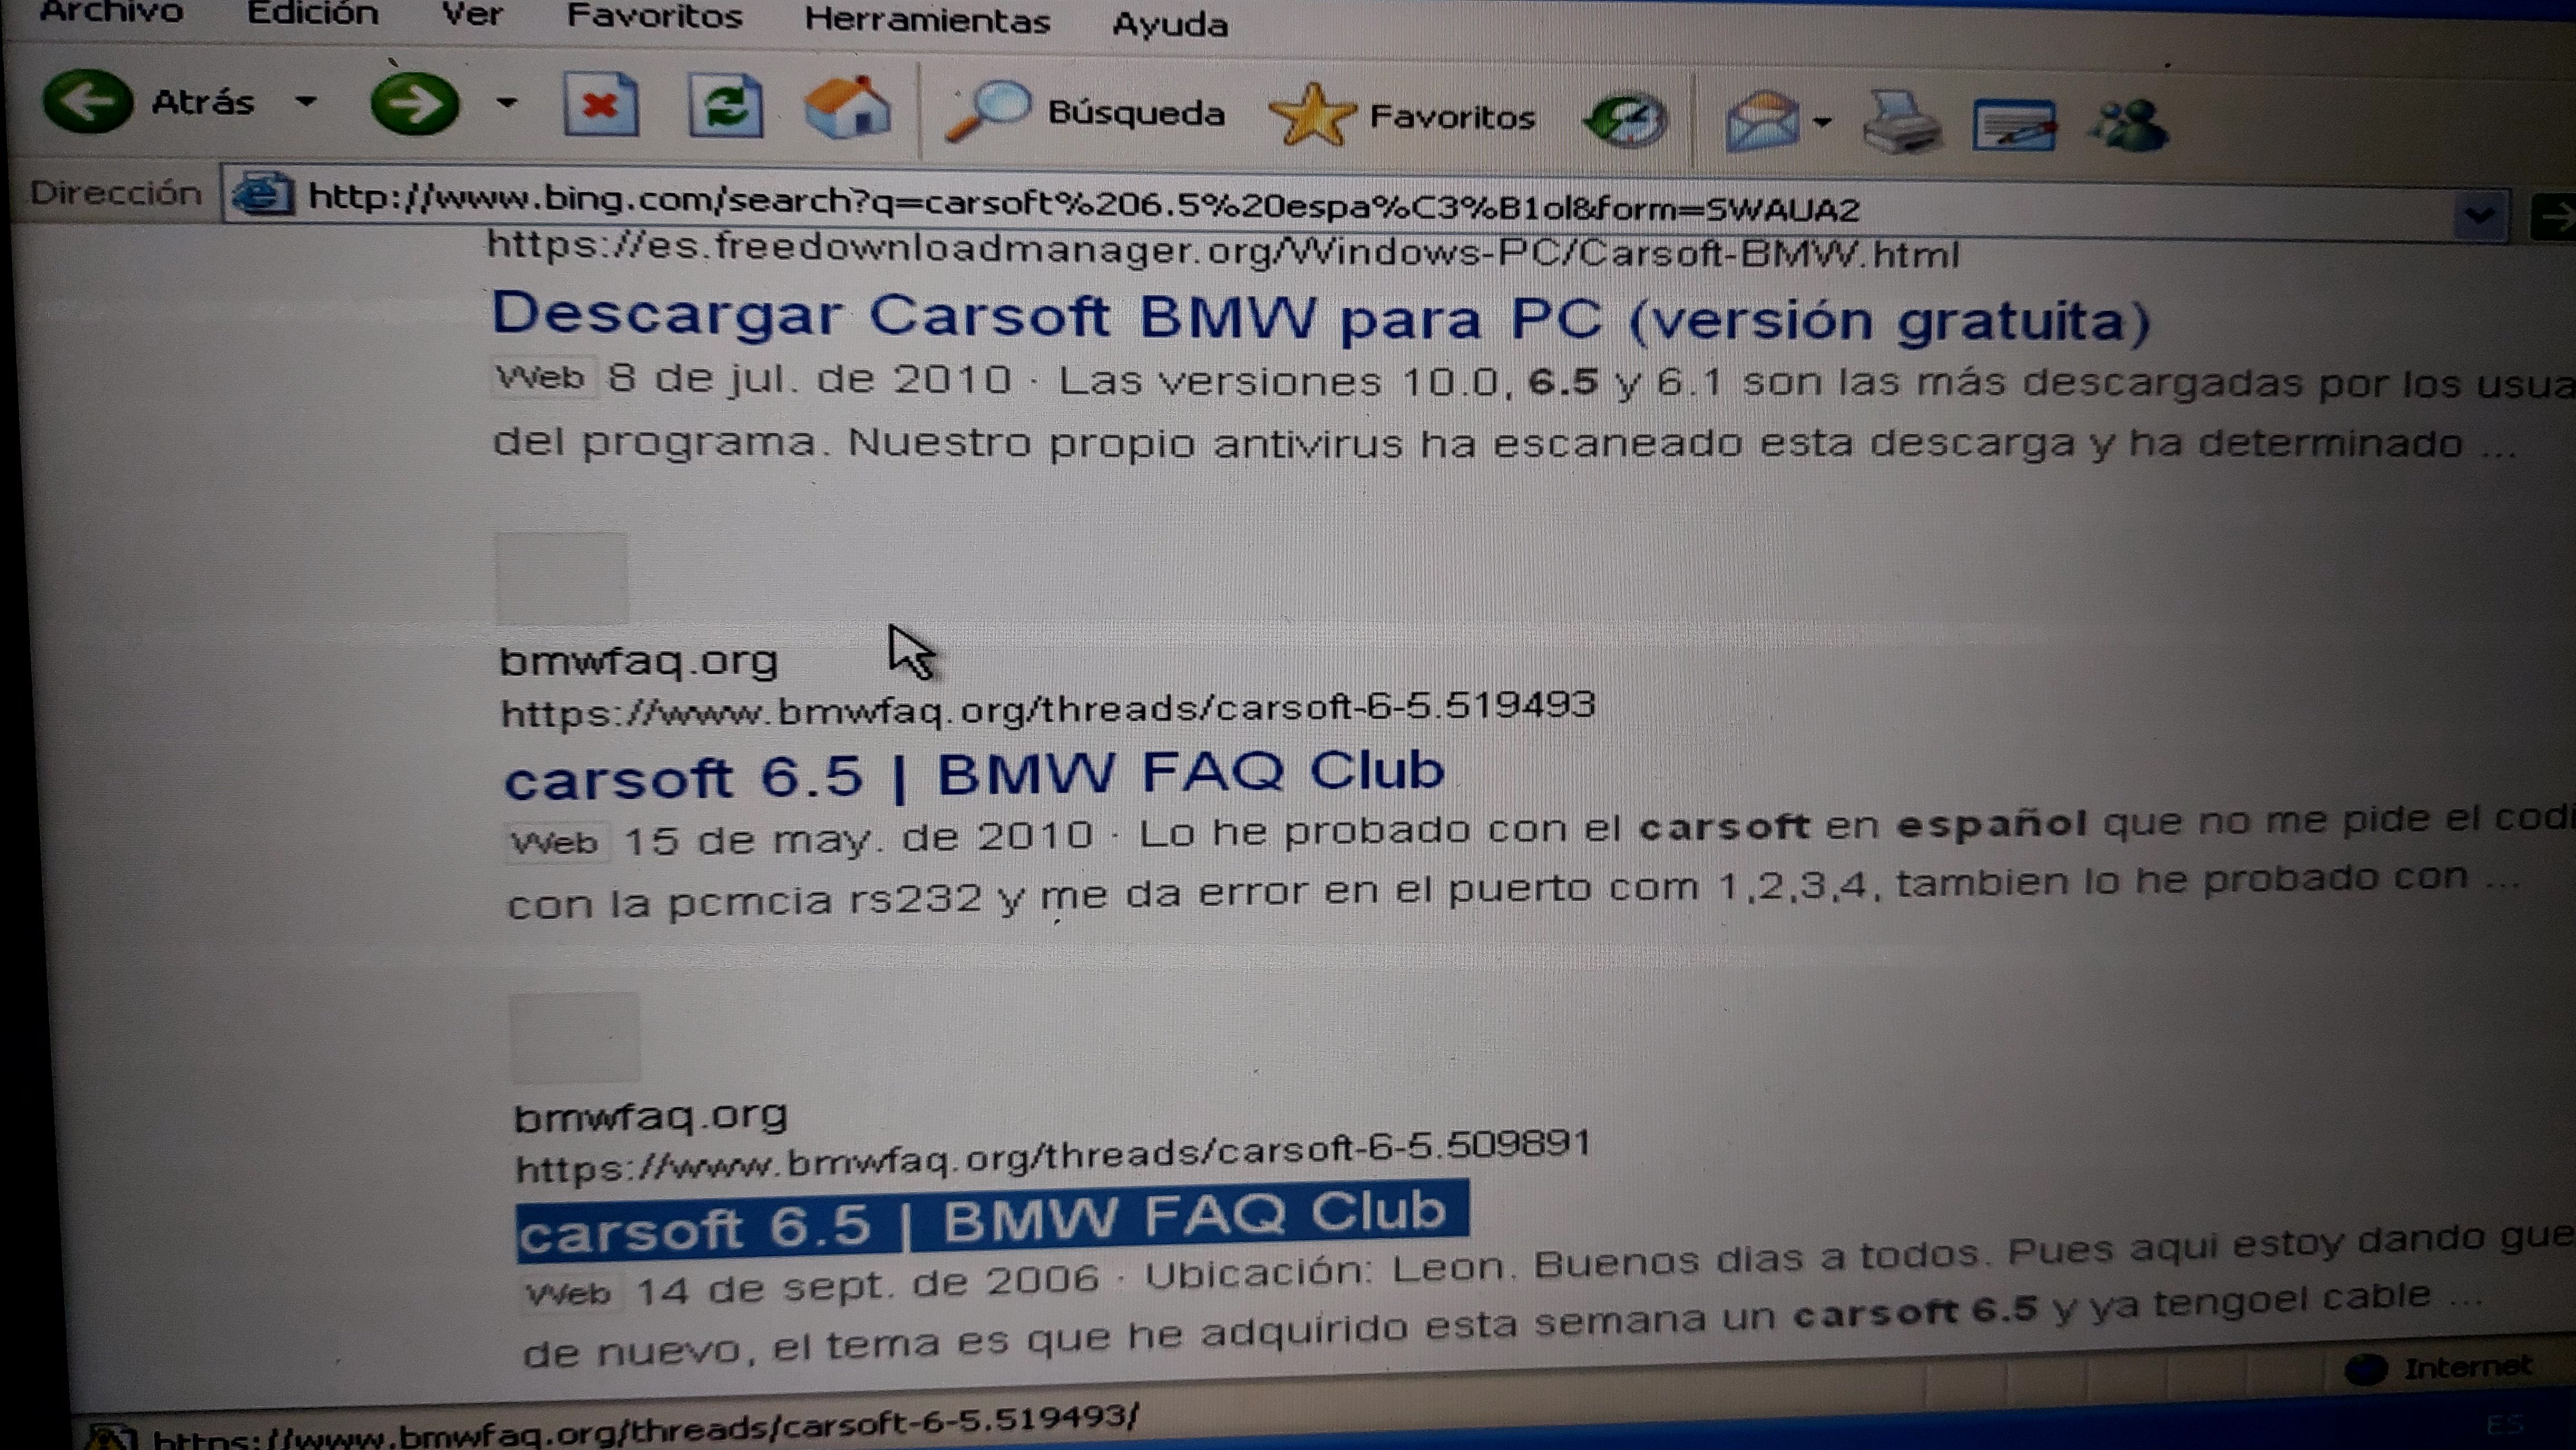Stop page loading with the red X

(600, 104)
